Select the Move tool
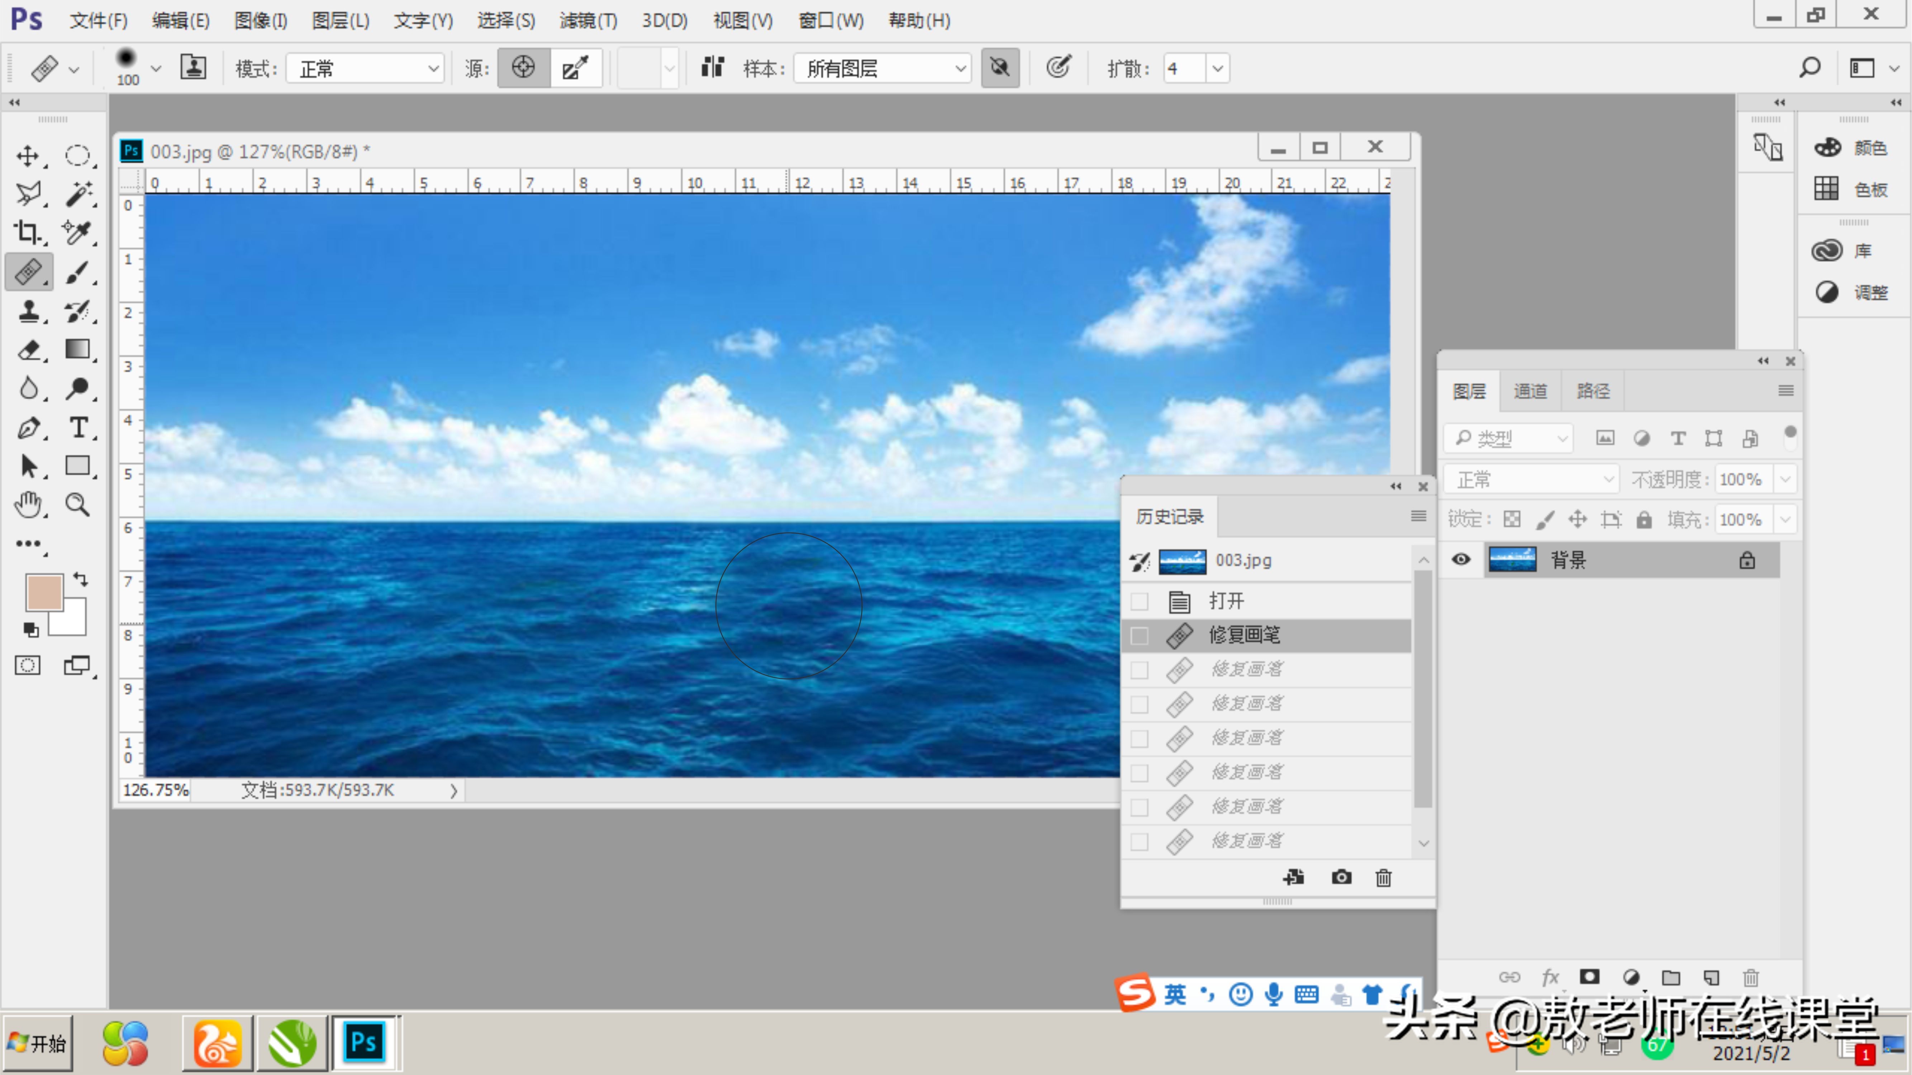1912x1075 pixels. pos(28,156)
